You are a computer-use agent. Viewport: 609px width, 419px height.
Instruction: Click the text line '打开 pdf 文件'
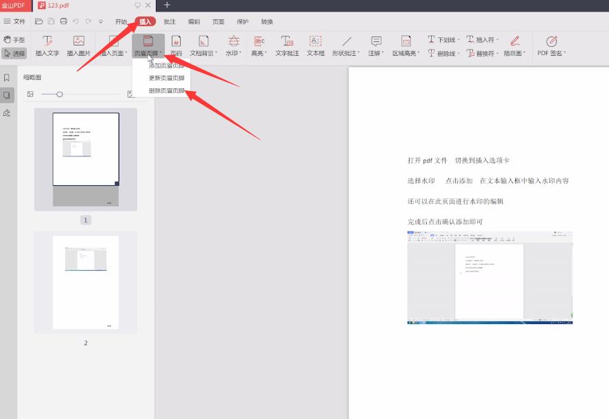427,161
